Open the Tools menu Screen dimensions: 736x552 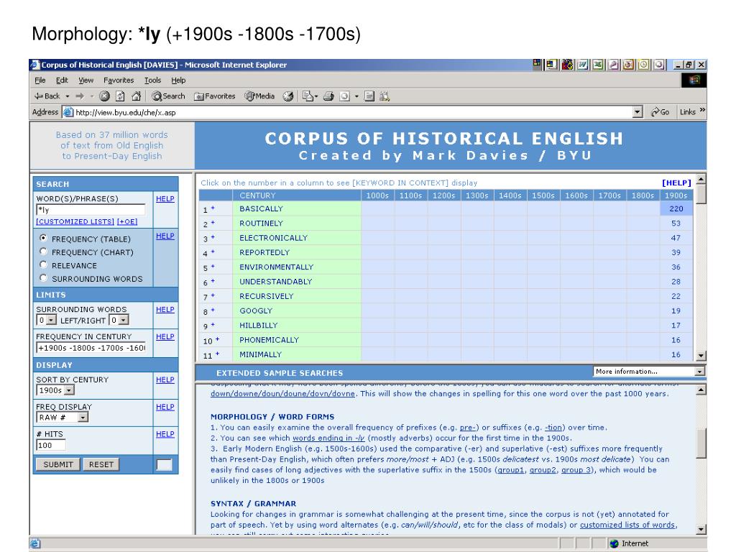pyautogui.click(x=152, y=80)
